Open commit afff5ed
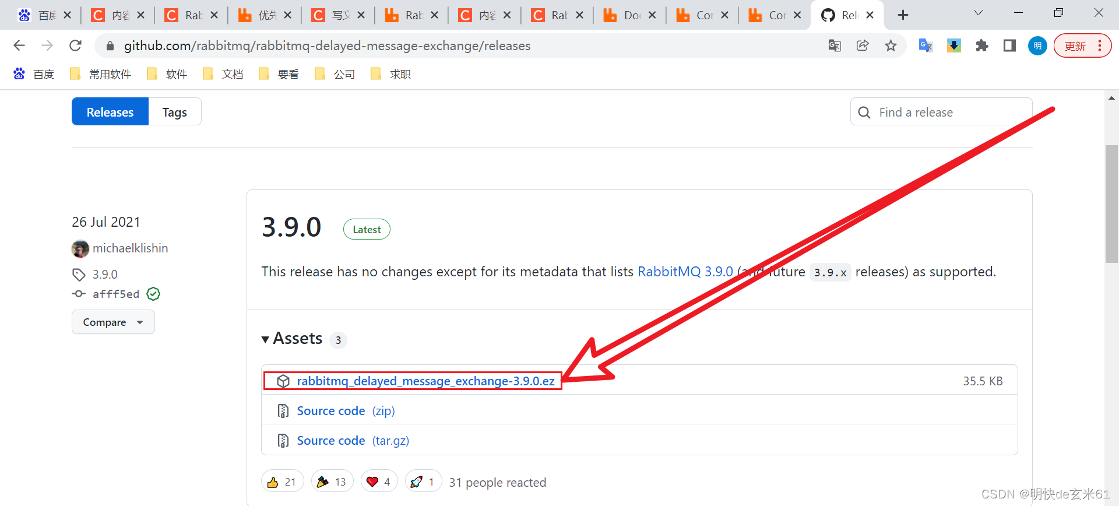The height and width of the screenshot is (506, 1119). tap(116, 294)
